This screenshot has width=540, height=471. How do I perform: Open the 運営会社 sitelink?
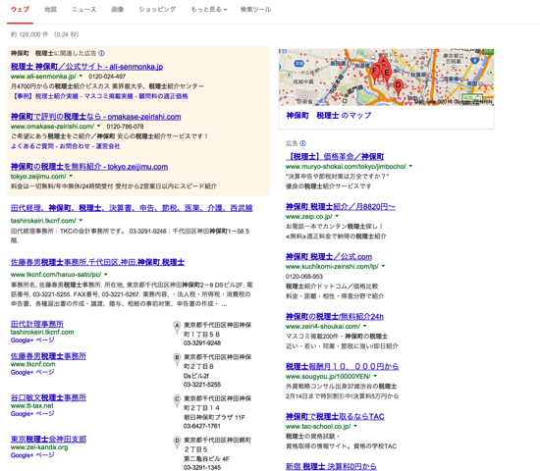(108, 146)
